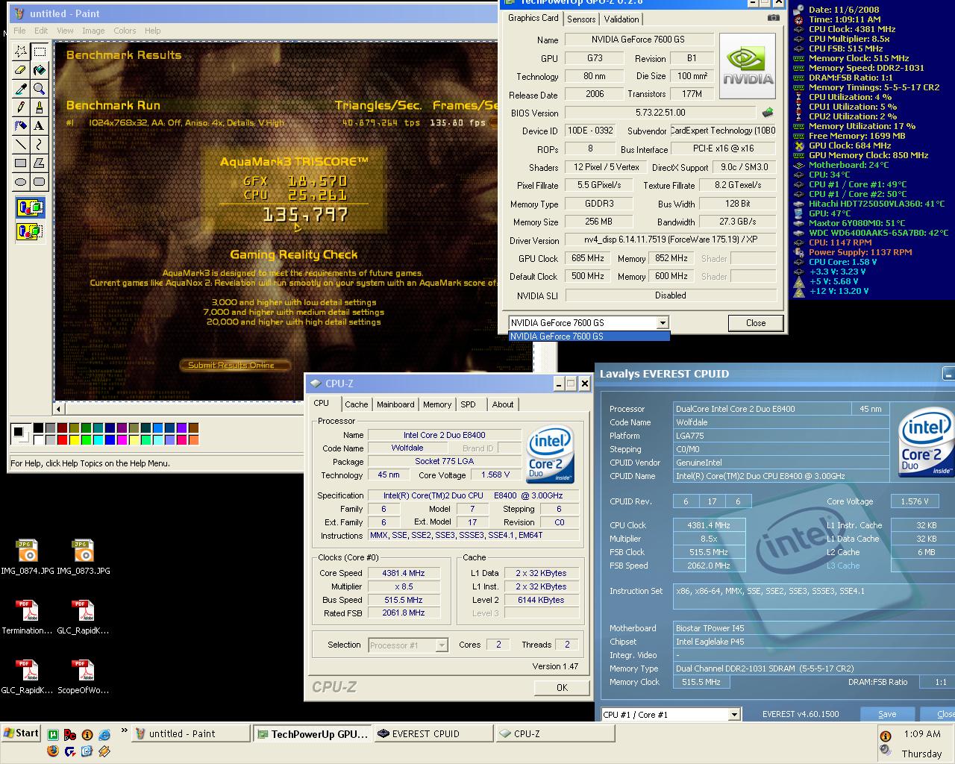Switch to the Sensors tab in GPU-Z
This screenshot has height=764, width=955.
click(581, 19)
